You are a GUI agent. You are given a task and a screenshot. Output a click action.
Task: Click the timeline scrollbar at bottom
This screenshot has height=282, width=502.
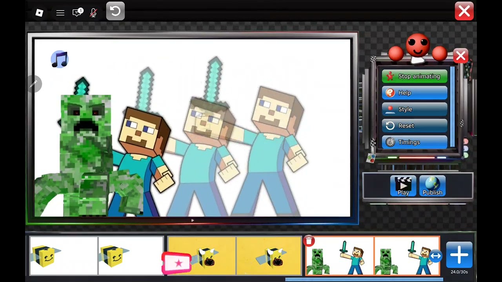[x=364, y=280]
